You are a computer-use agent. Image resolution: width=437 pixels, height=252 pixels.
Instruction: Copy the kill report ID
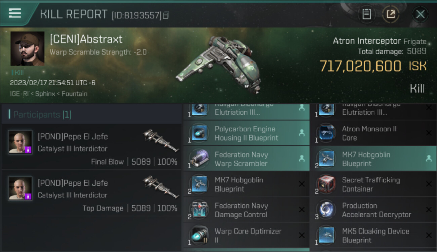click(166, 15)
